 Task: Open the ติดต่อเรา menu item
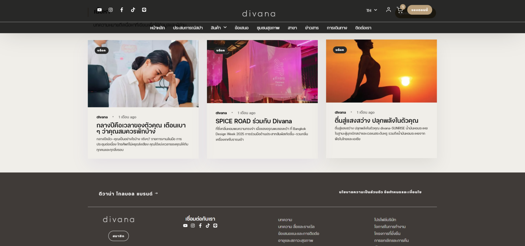coord(363,28)
